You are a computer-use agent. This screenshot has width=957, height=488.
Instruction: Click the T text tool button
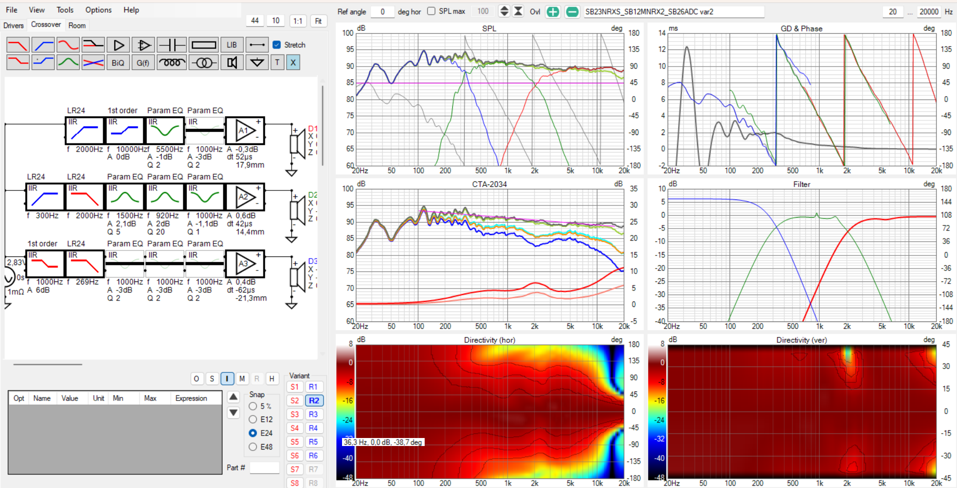pyautogui.click(x=277, y=62)
